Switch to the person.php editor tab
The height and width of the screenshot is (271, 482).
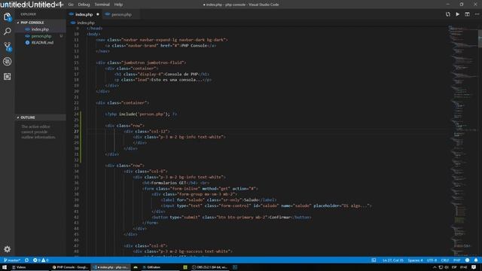pyautogui.click(x=121, y=14)
